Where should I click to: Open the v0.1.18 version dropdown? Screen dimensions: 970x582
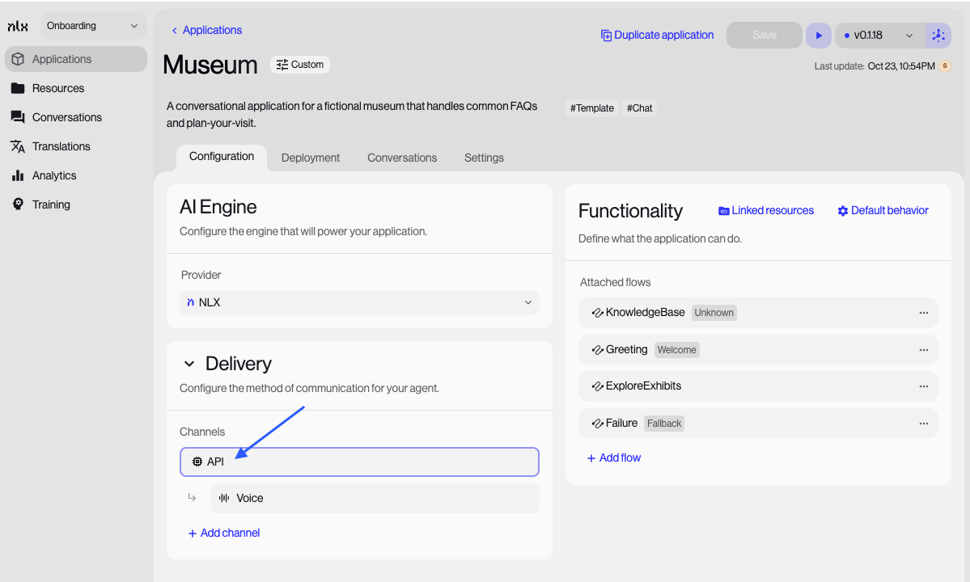pos(878,36)
